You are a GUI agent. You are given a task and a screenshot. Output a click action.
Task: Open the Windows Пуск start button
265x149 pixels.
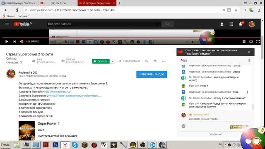click(5, 145)
